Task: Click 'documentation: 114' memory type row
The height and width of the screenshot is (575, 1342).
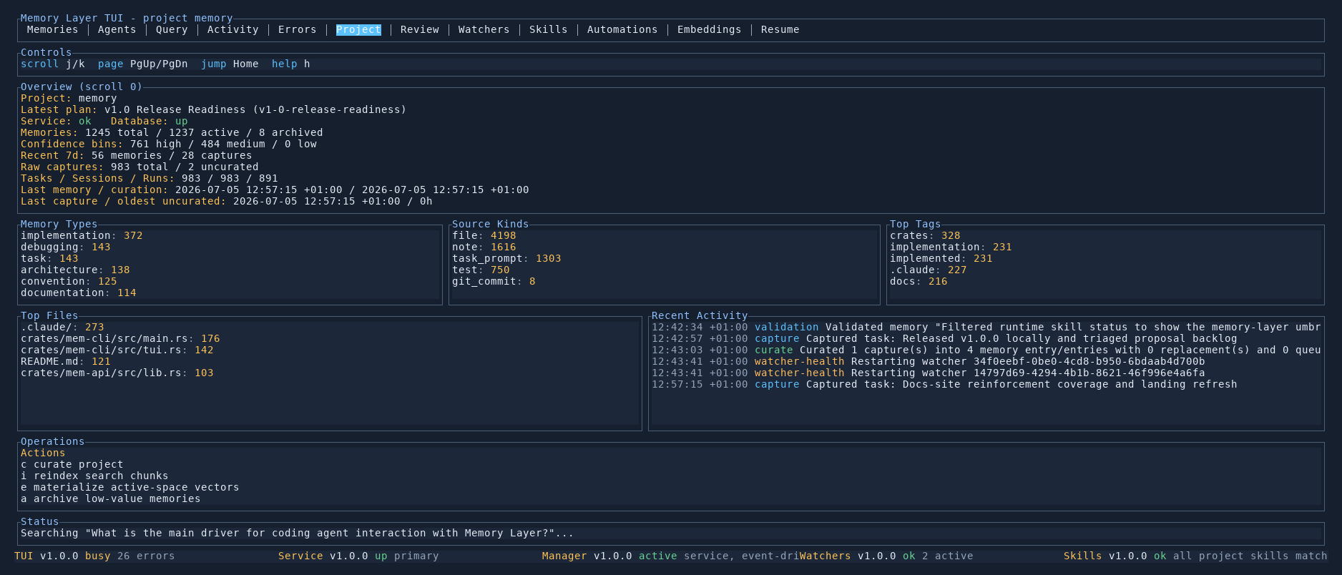Action: pos(79,293)
